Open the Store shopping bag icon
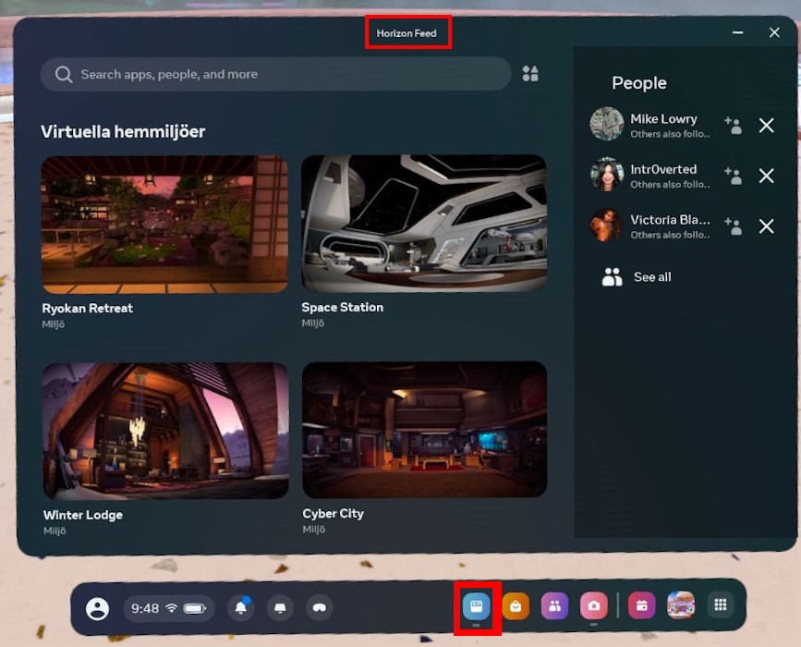Image resolution: width=801 pixels, height=647 pixels. tap(515, 606)
